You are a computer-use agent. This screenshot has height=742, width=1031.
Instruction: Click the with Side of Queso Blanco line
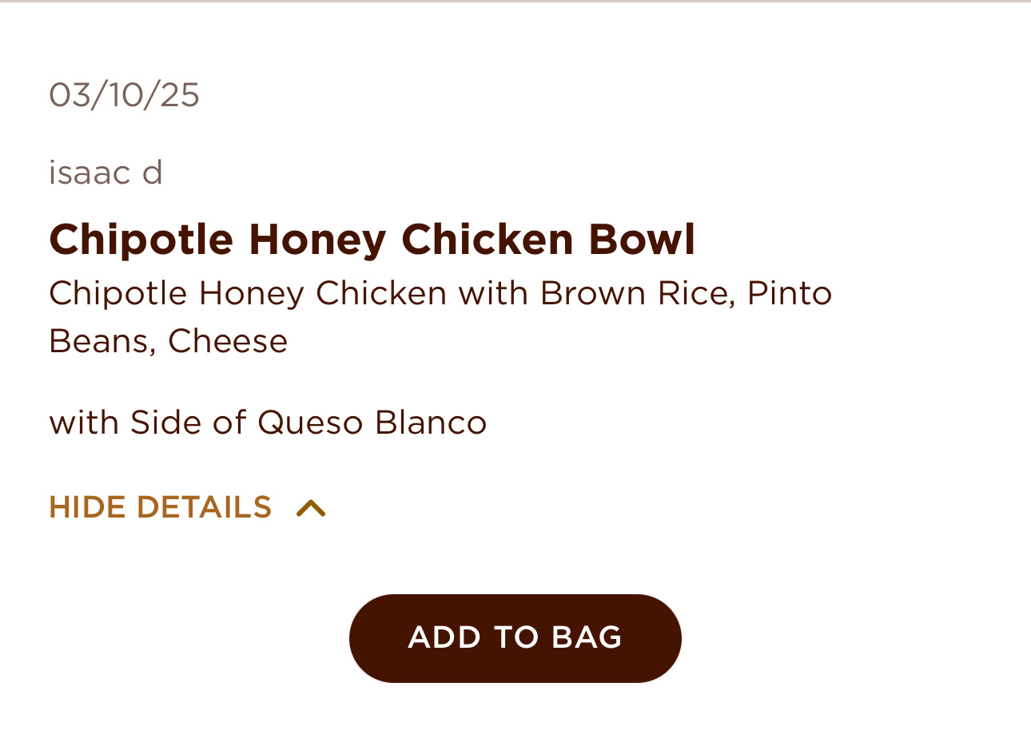(268, 423)
